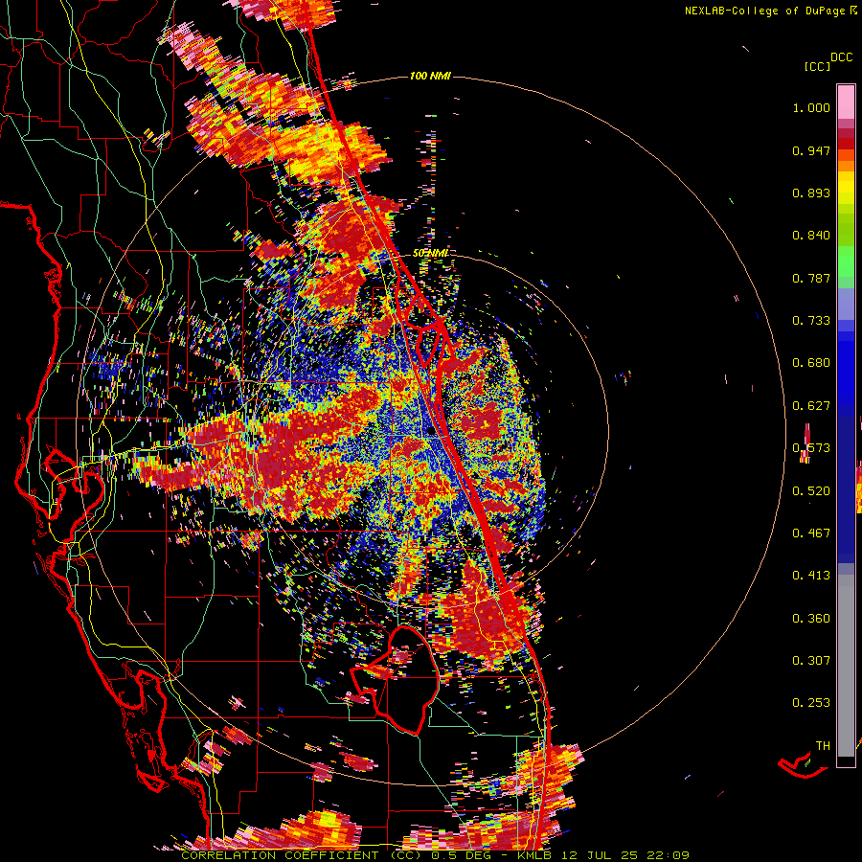Click the 0.307 legend value
Screen dimensions: 862x862
point(811,661)
